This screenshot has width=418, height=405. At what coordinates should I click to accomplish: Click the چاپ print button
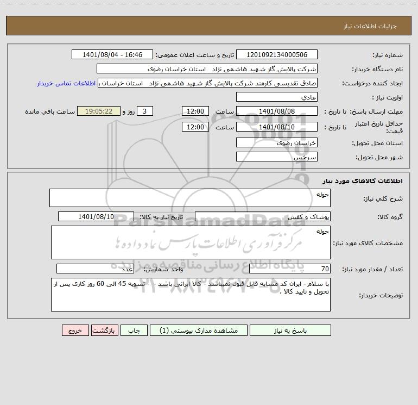pos(134,330)
